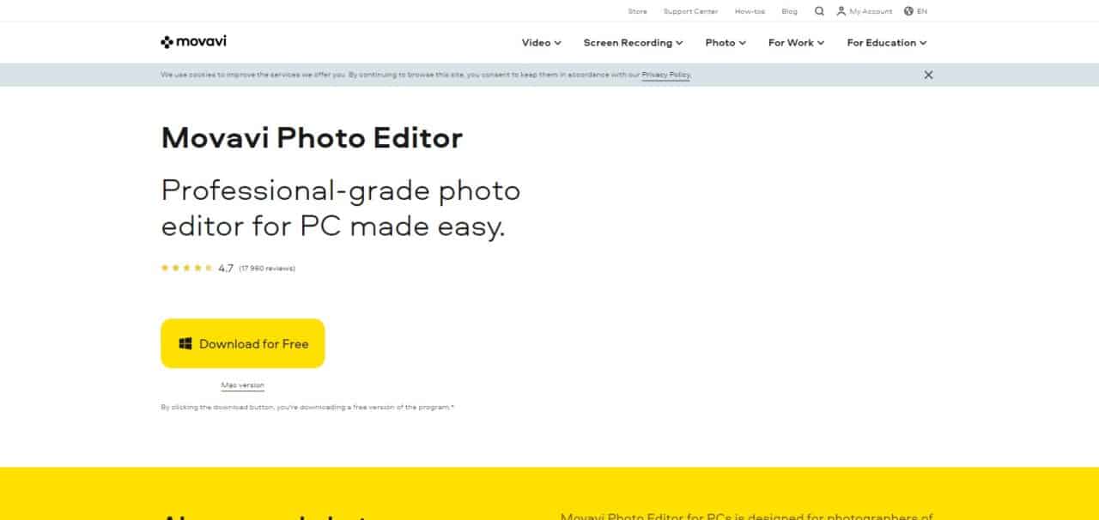Open My Account link
Image resolution: width=1099 pixels, height=520 pixels.
(x=871, y=11)
